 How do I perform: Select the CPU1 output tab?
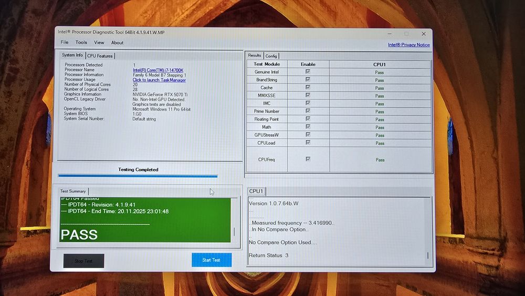coord(256,191)
